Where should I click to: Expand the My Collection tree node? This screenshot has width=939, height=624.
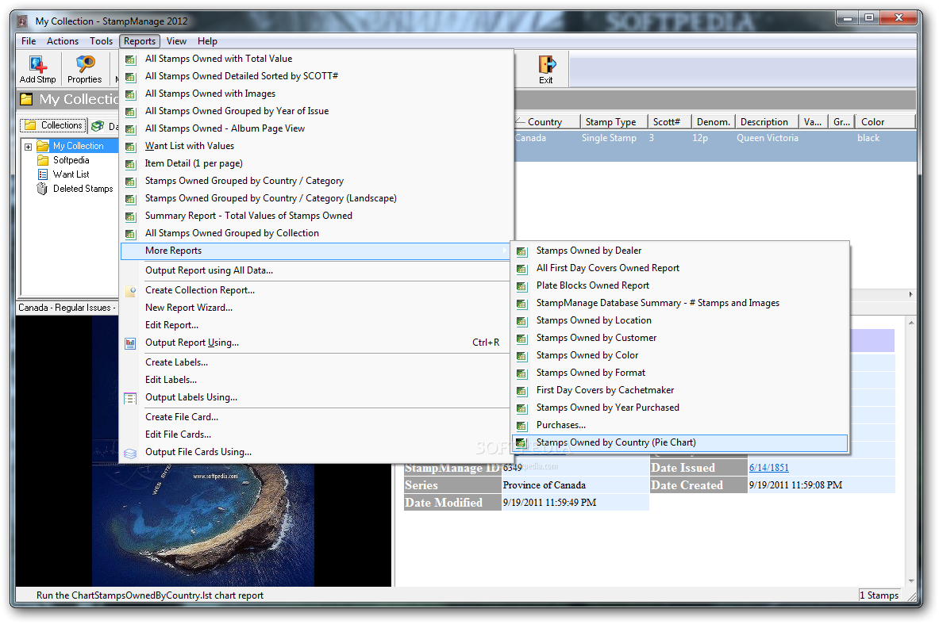tap(28, 147)
